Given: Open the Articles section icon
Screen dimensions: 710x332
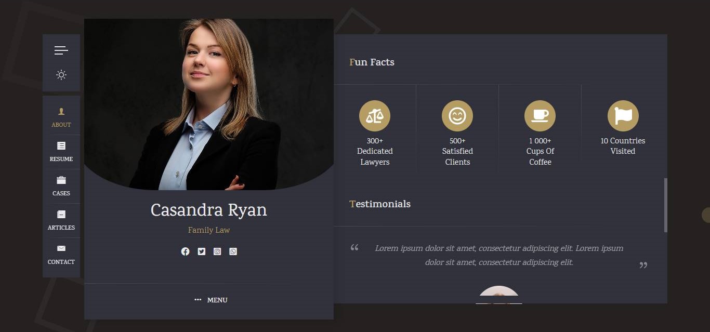Looking at the screenshot, I should (61, 215).
